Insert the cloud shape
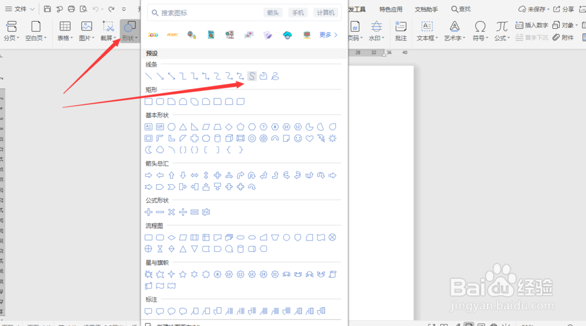 (160, 150)
